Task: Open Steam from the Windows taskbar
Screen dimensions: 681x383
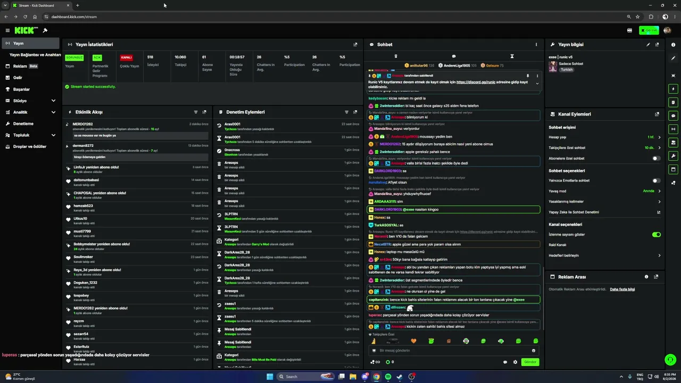Action: [400, 377]
